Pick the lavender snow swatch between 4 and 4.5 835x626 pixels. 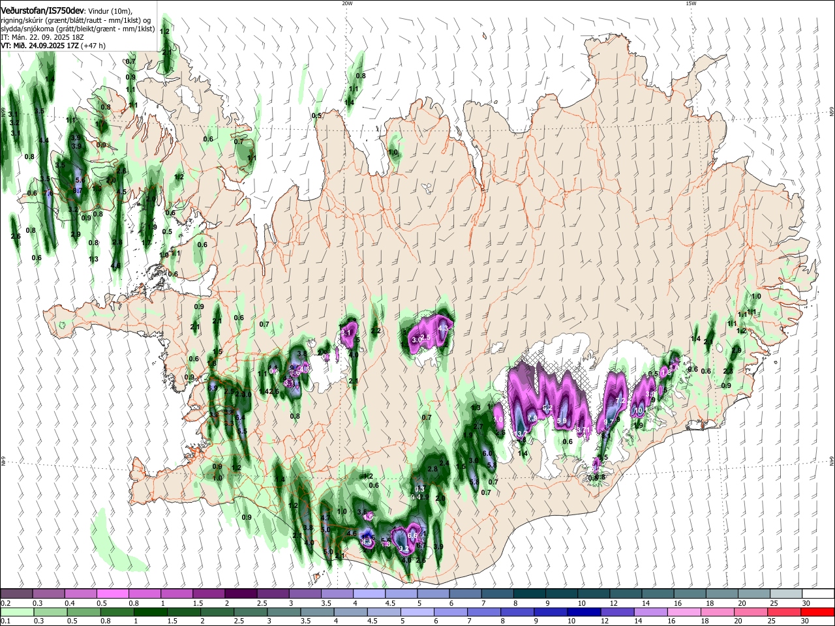(369, 594)
